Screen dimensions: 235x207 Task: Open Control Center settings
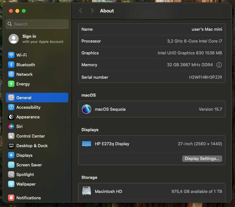pos(37,136)
